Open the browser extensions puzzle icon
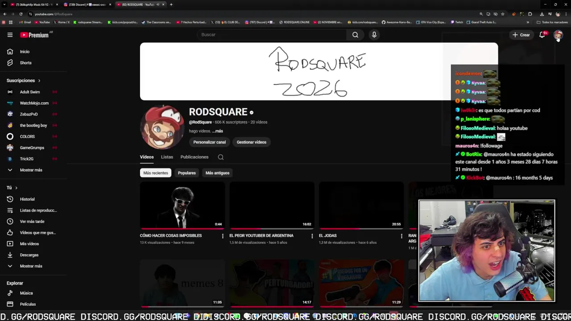The width and height of the screenshot is (571, 321). (530, 14)
